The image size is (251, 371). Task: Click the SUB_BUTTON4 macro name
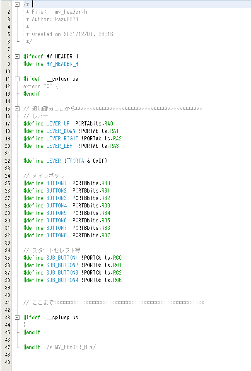tap(62, 280)
